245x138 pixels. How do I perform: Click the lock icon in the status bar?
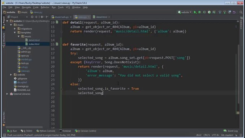pos(236,135)
